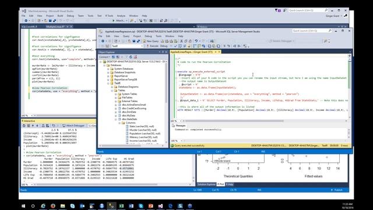This screenshot has width=373, height=210.
Task: Select the dbo.CreditCardScoring table
Action: click(x=133, y=108)
